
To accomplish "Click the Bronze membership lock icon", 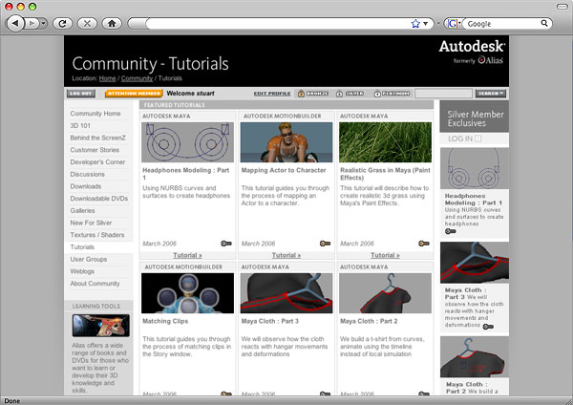I will (301, 94).
